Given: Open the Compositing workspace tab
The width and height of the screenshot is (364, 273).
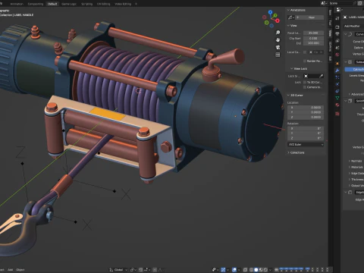Looking at the screenshot, I should point(36,4).
